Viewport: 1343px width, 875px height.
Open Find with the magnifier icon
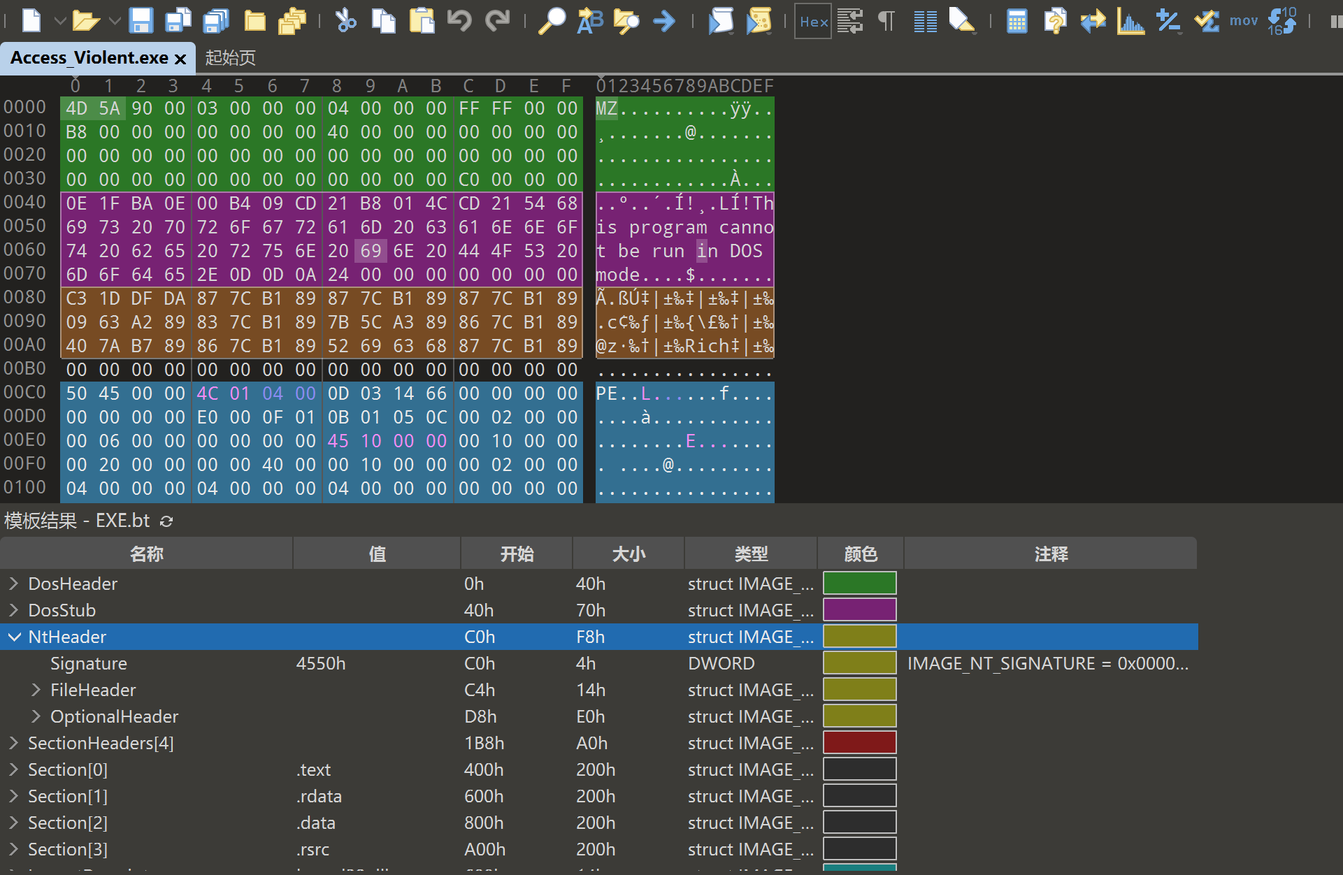(552, 21)
